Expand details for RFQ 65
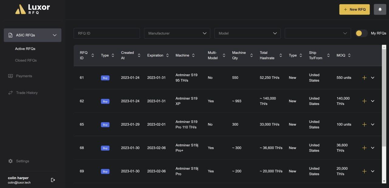 click(373, 124)
